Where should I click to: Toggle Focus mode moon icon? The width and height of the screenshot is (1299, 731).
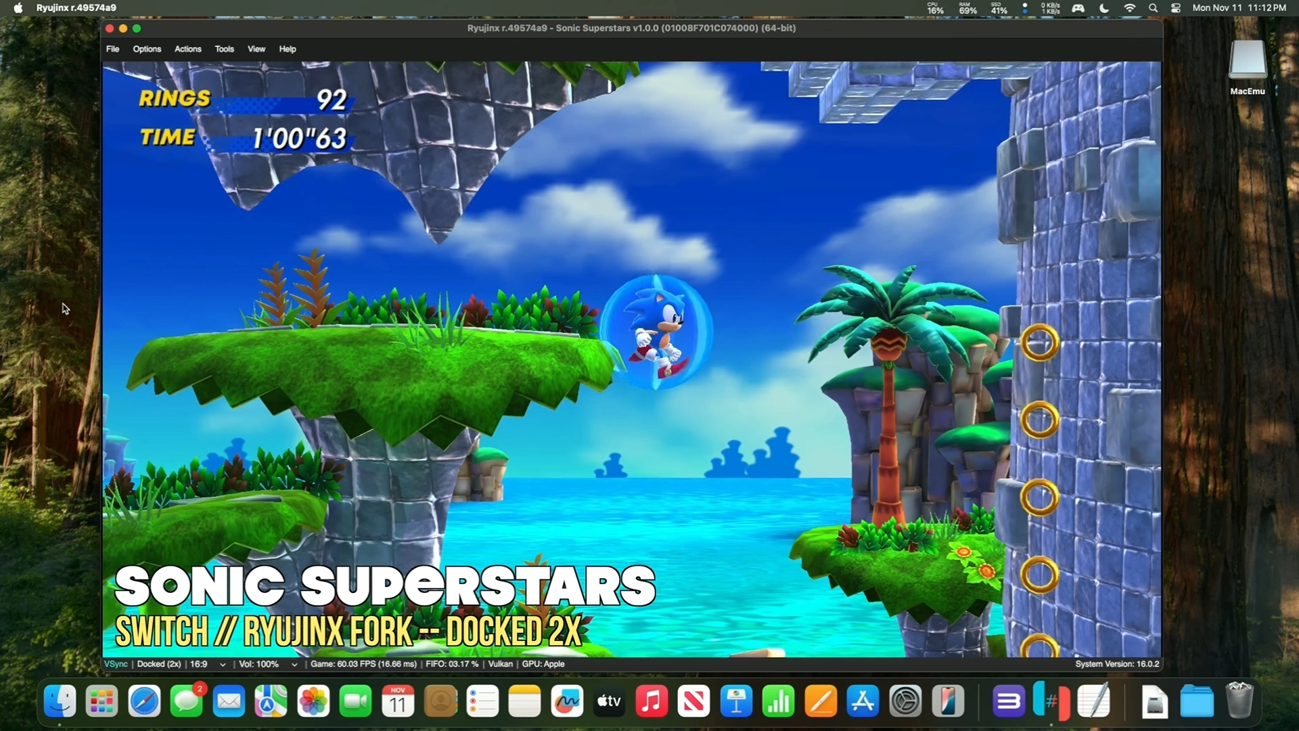1104,8
